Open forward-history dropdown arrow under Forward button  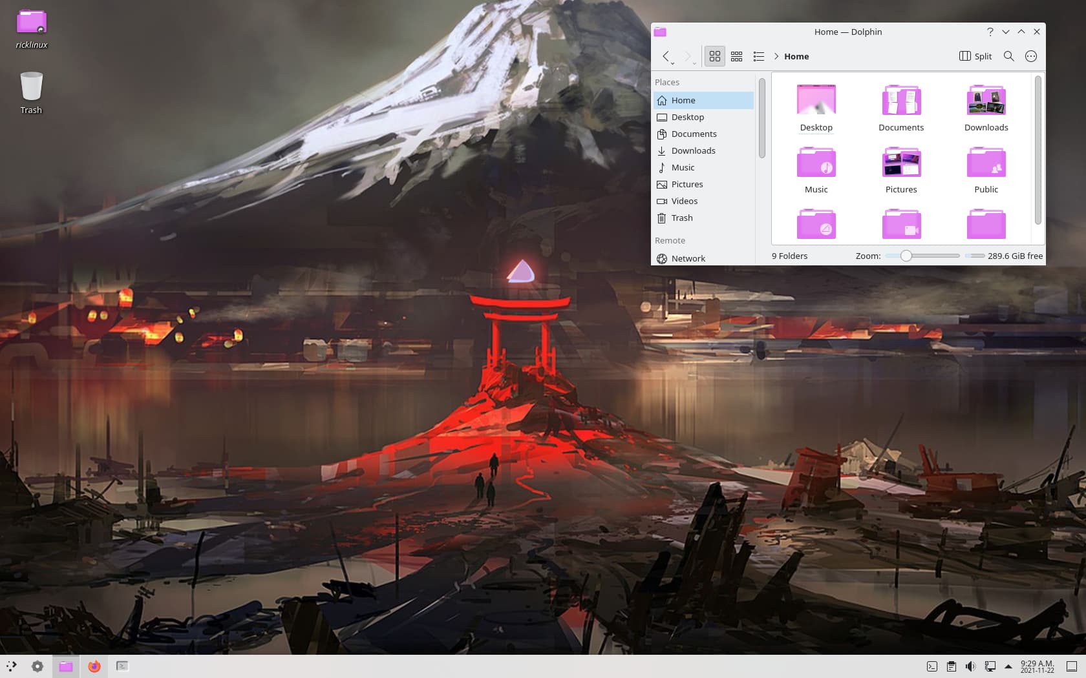(695, 63)
